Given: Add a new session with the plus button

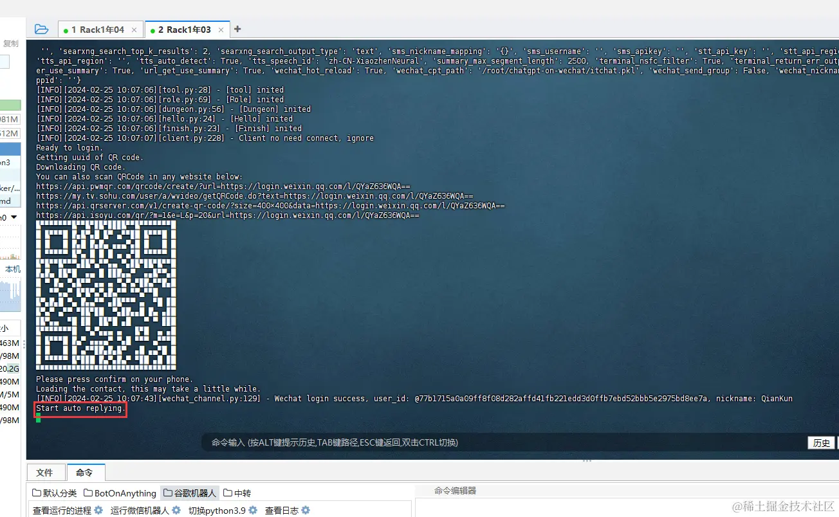Looking at the screenshot, I should [237, 29].
